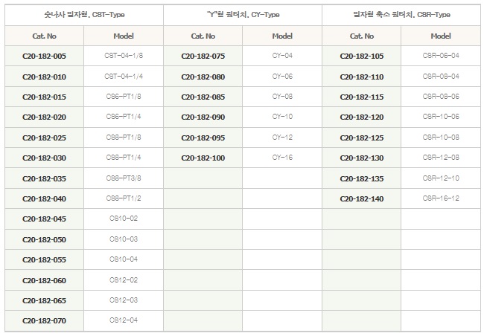Click the CST-Type section header
The height and width of the screenshot is (336, 484).
point(83,15)
